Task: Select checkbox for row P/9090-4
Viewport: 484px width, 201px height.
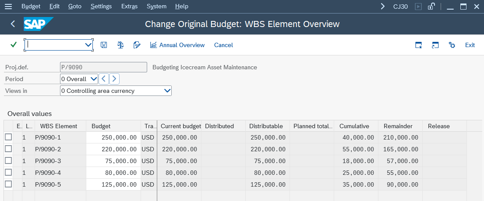Action: click(x=8, y=172)
